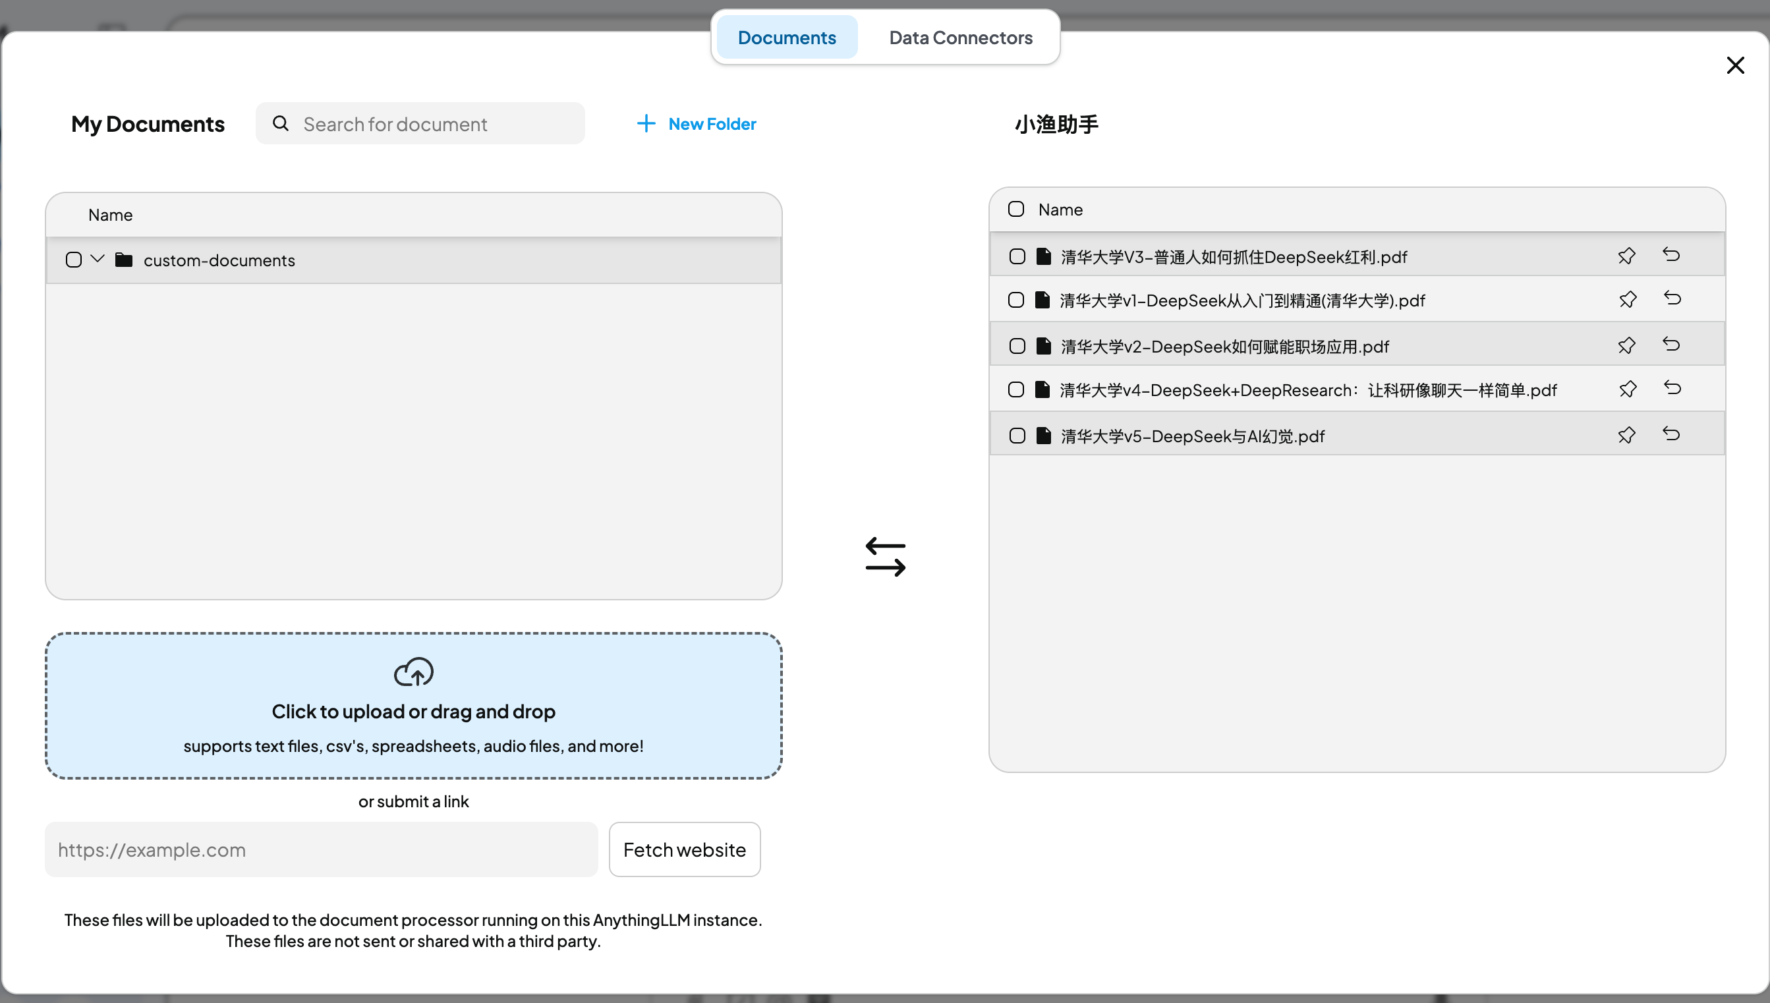Collapse the custom-documents folder chevron

[98, 259]
